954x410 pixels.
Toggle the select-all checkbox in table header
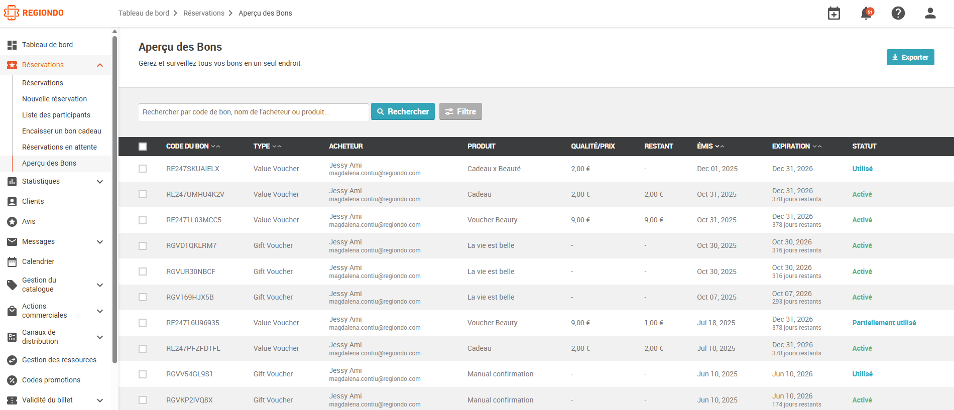tap(143, 147)
